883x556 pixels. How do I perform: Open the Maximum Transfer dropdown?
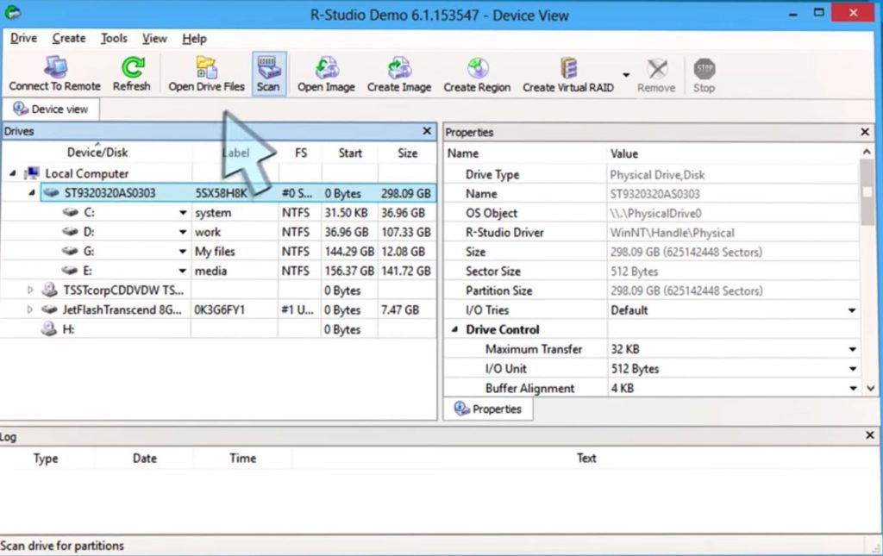tap(852, 348)
